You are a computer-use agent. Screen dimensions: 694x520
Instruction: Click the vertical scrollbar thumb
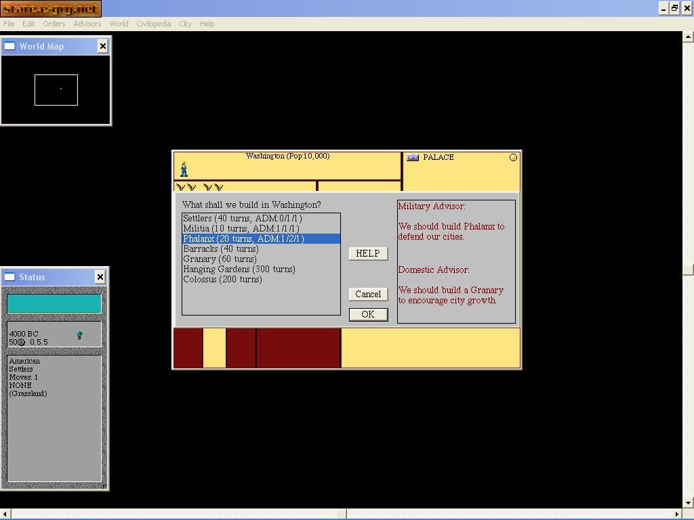[x=689, y=269]
